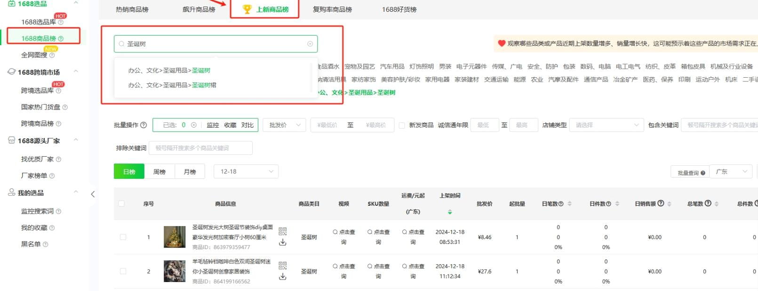Switch to 1688好货榜 tab

click(399, 9)
